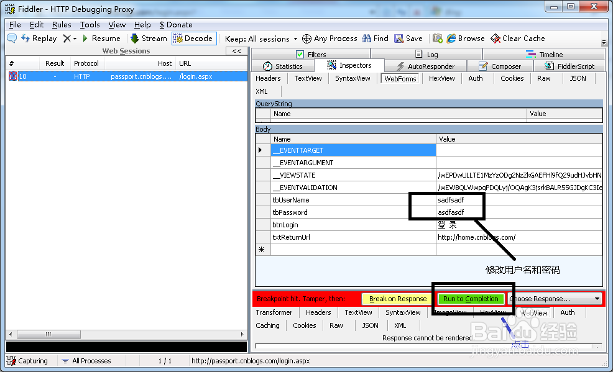The image size is (613, 372).
Task: Open Find sessions binoculars
Action: [x=366, y=39]
